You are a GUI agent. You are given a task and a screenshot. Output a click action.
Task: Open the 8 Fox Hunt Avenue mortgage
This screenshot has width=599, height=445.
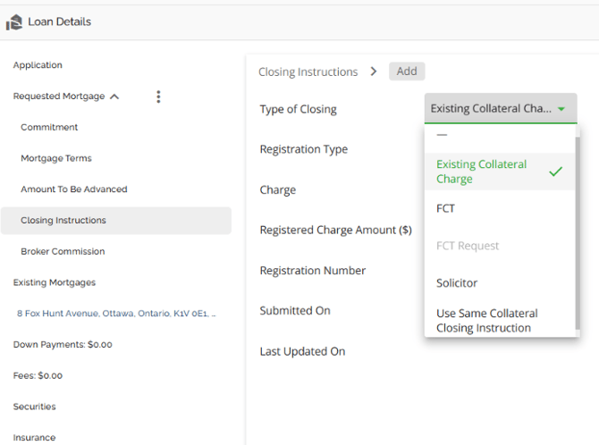point(116,314)
